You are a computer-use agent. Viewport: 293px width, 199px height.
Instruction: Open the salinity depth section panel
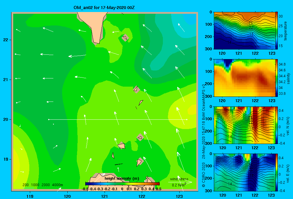pos(244,78)
